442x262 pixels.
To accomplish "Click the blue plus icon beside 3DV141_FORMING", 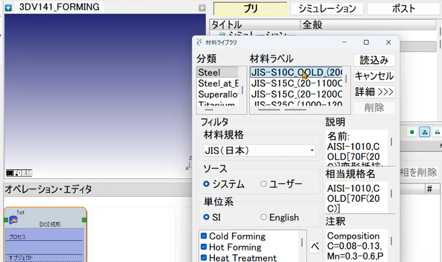I will tap(8, 8).
